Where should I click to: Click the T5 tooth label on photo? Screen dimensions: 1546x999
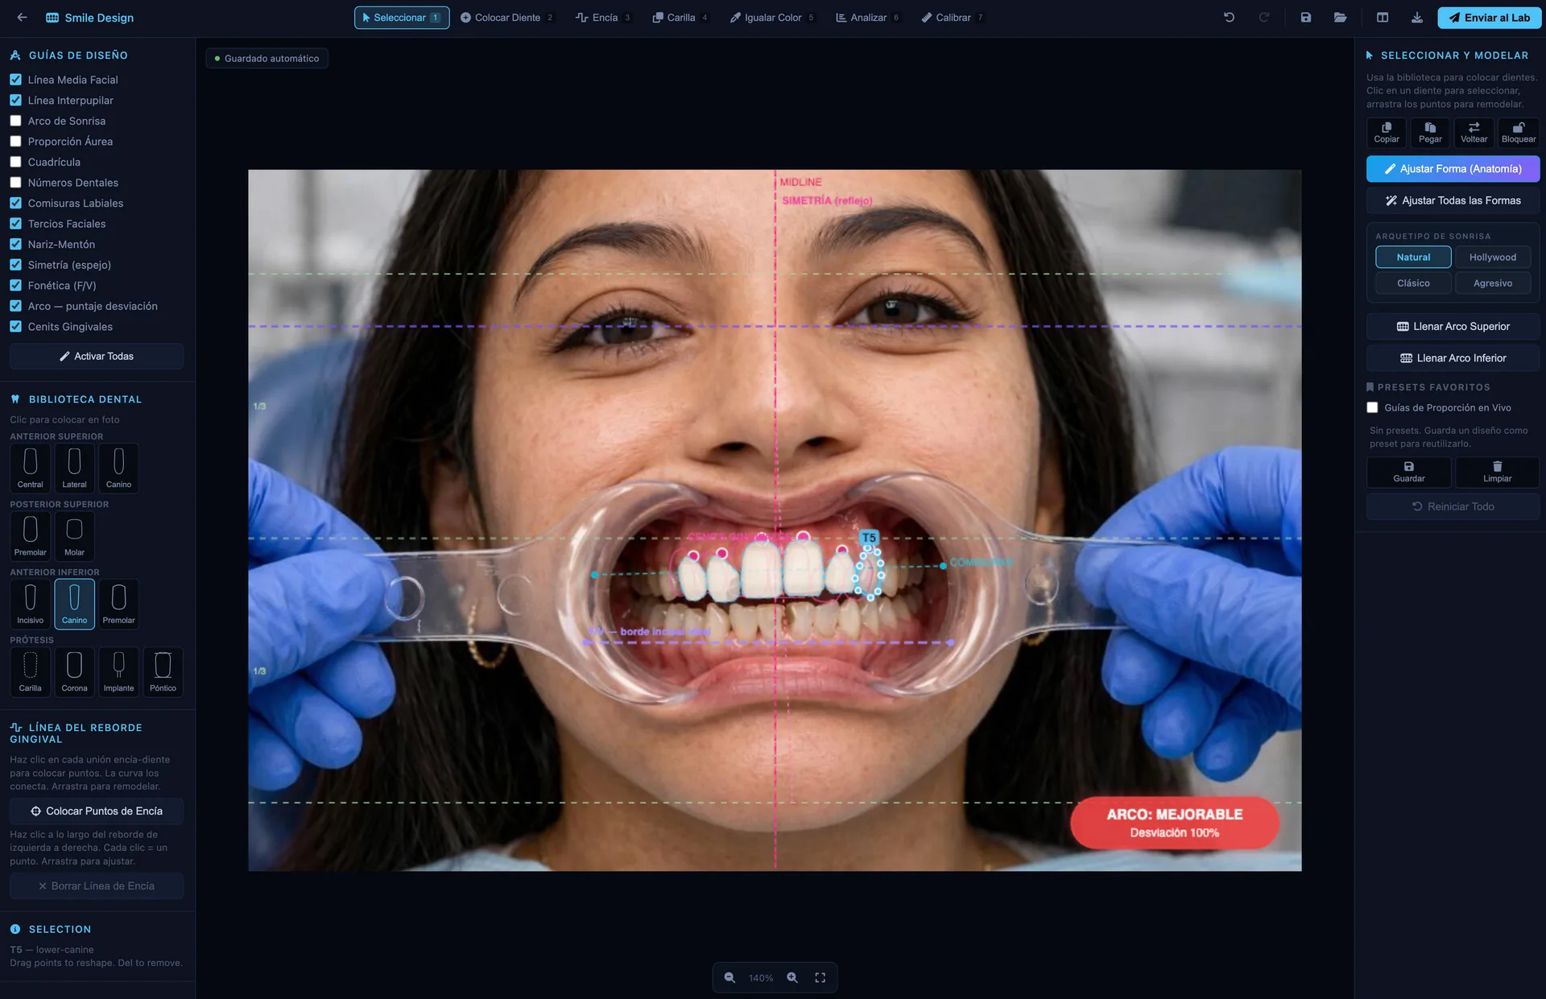[x=869, y=537]
